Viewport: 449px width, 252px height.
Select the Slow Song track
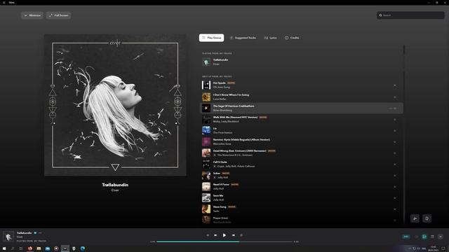(x=301, y=209)
